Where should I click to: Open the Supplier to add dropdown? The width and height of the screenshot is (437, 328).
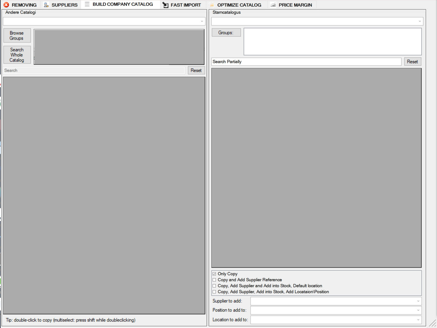tap(418, 301)
